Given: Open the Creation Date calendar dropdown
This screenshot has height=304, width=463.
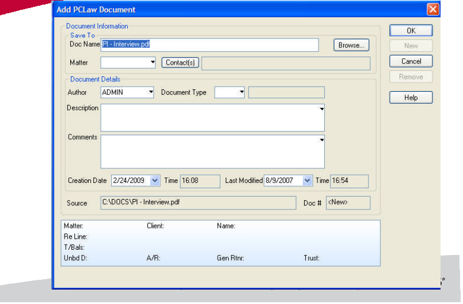Looking at the screenshot, I should click(x=155, y=181).
